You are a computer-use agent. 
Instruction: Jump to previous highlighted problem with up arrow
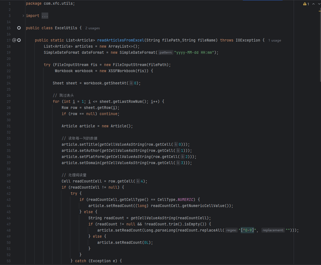[x=313, y=4]
